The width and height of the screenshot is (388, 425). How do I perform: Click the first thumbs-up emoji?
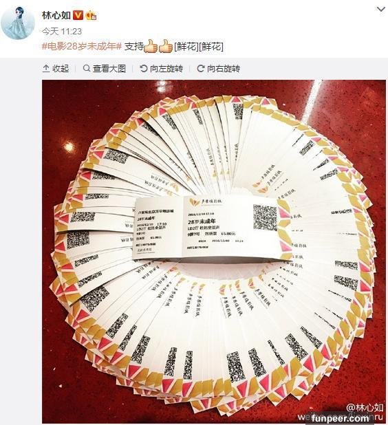(151, 46)
